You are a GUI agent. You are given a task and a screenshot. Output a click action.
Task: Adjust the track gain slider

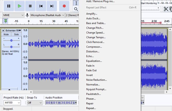tap(11, 40)
